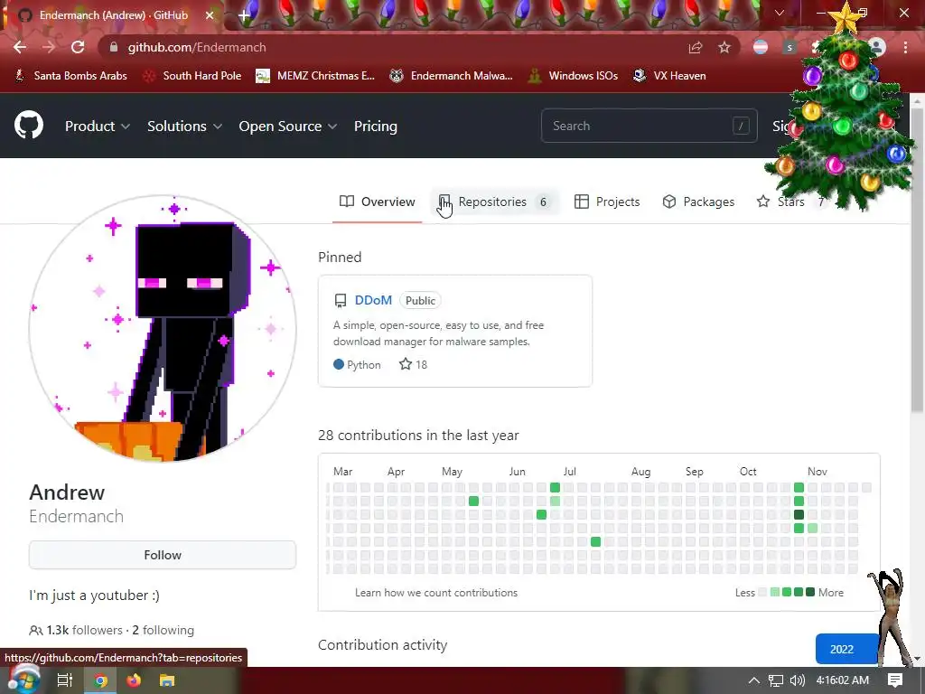This screenshot has height=694, width=925.
Task: Open the Chrome tab search chevron
Action: tap(780, 13)
